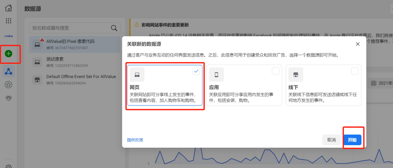Click the 数据源 page heading
The image size is (393, 168).
point(33,9)
